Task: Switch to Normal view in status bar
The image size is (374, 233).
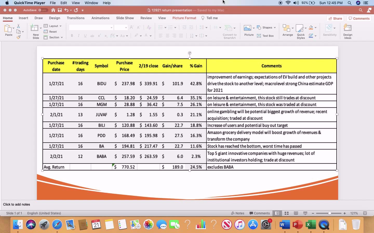Action: pyautogui.click(x=277, y=213)
